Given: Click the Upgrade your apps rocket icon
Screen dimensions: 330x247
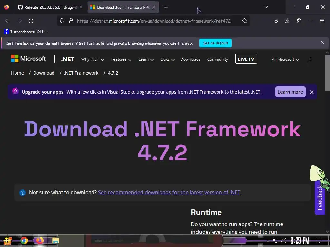Looking at the screenshot, I should point(15,91).
